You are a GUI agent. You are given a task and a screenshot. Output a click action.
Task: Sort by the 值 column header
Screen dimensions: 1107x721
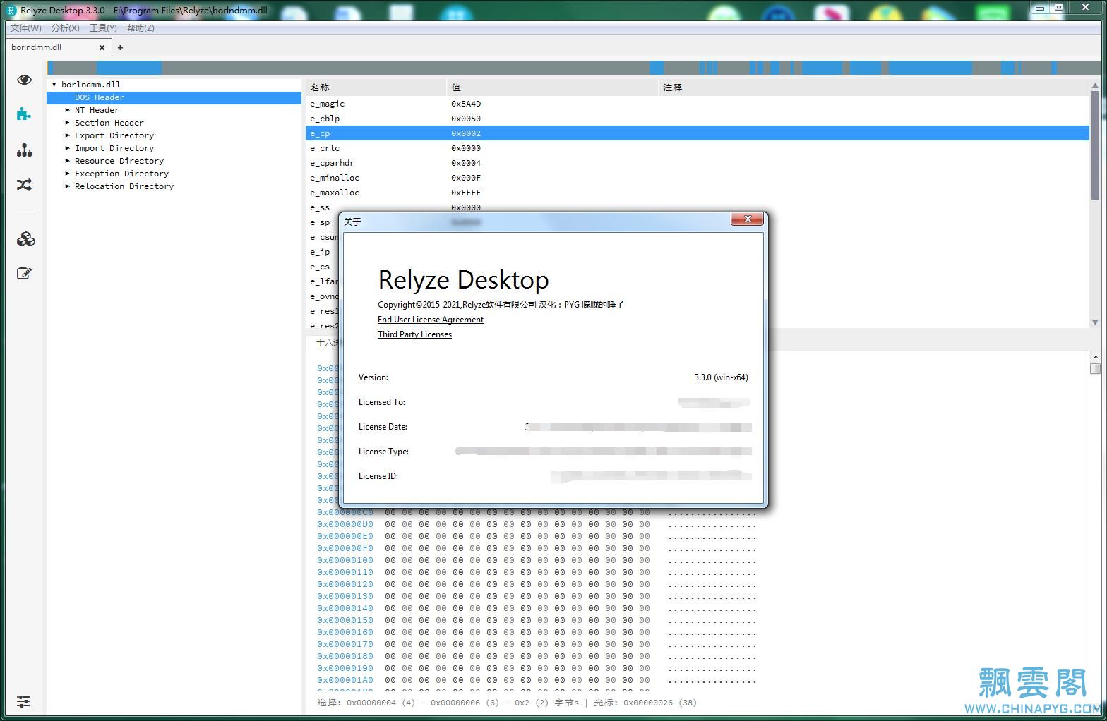(x=552, y=87)
